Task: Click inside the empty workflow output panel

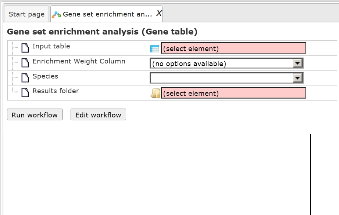Action: [157, 174]
